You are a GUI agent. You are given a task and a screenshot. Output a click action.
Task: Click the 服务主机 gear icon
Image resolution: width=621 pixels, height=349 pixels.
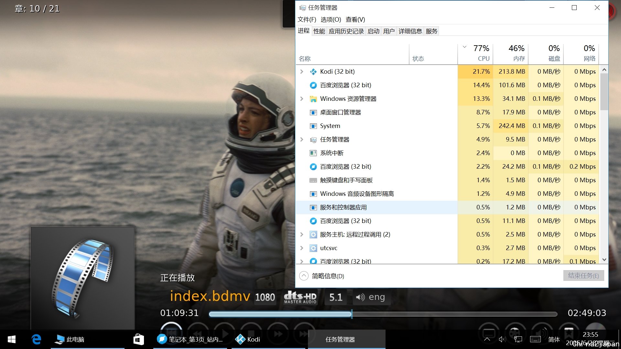click(313, 234)
